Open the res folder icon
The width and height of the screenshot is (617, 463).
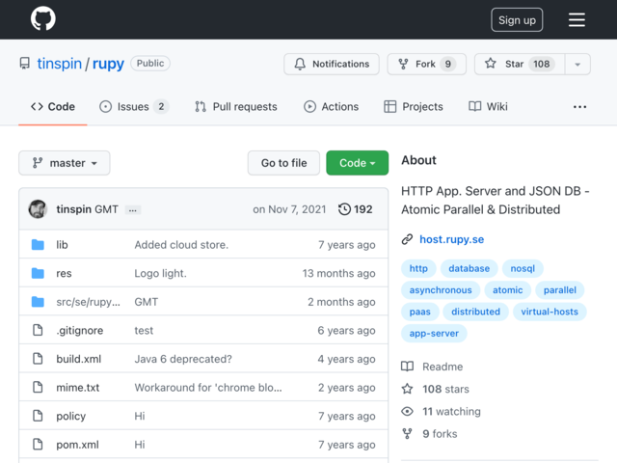click(x=38, y=273)
